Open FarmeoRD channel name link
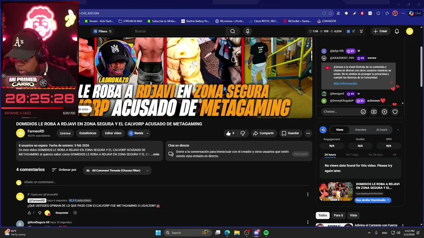Screen dimensions: 424x238 pos(36,131)
